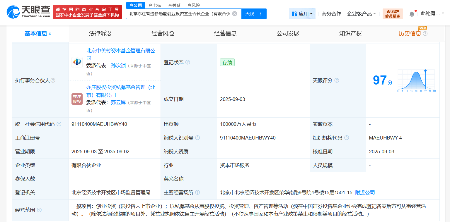Click help icon next to 统一社会信用代码
The width and height of the screenshot is (450, 222).
tap(59, 124)
